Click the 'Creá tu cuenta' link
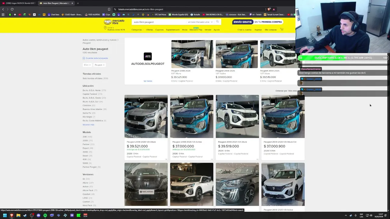The image size is (390, 219). pos(244,30)
